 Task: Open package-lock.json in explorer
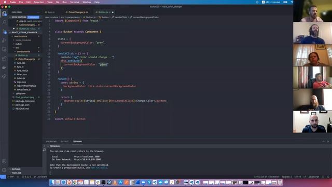pos(25,101)
